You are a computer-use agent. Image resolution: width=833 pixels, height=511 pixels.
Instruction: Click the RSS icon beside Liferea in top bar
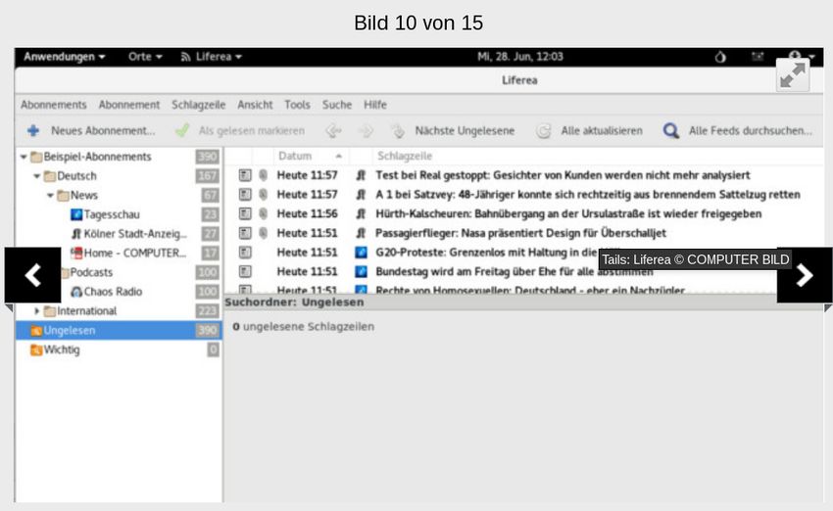(185, 57)
